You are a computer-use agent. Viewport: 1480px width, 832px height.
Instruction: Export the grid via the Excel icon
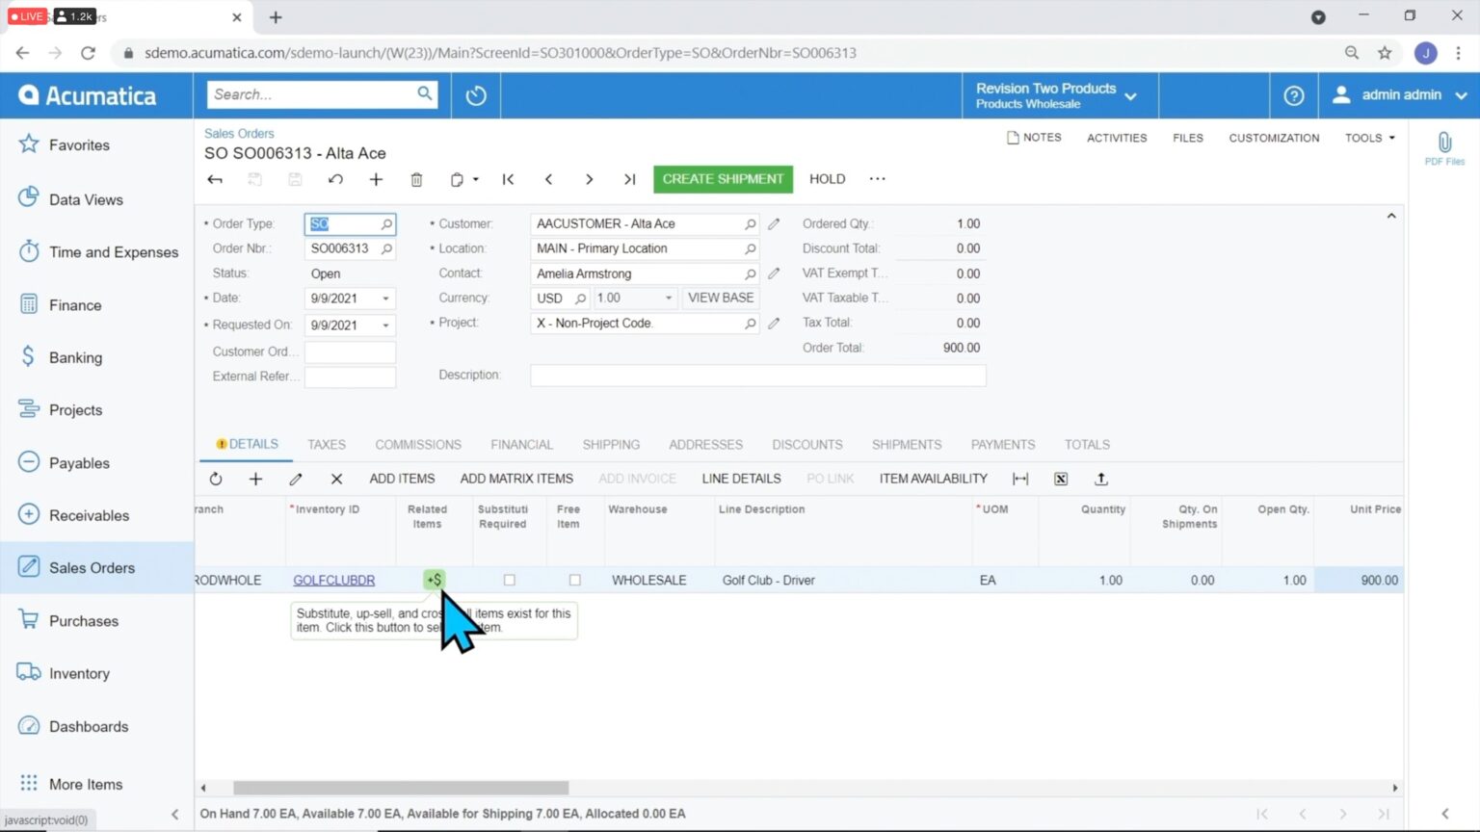[1060, 479]
